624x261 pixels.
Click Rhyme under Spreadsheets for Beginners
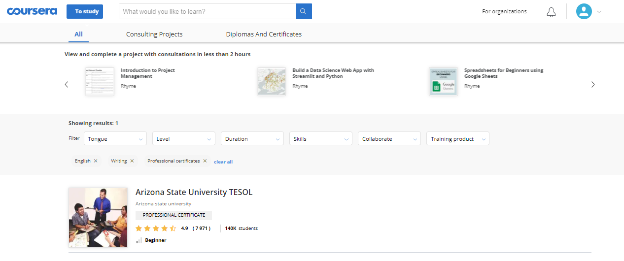click(x=472, y=86)
